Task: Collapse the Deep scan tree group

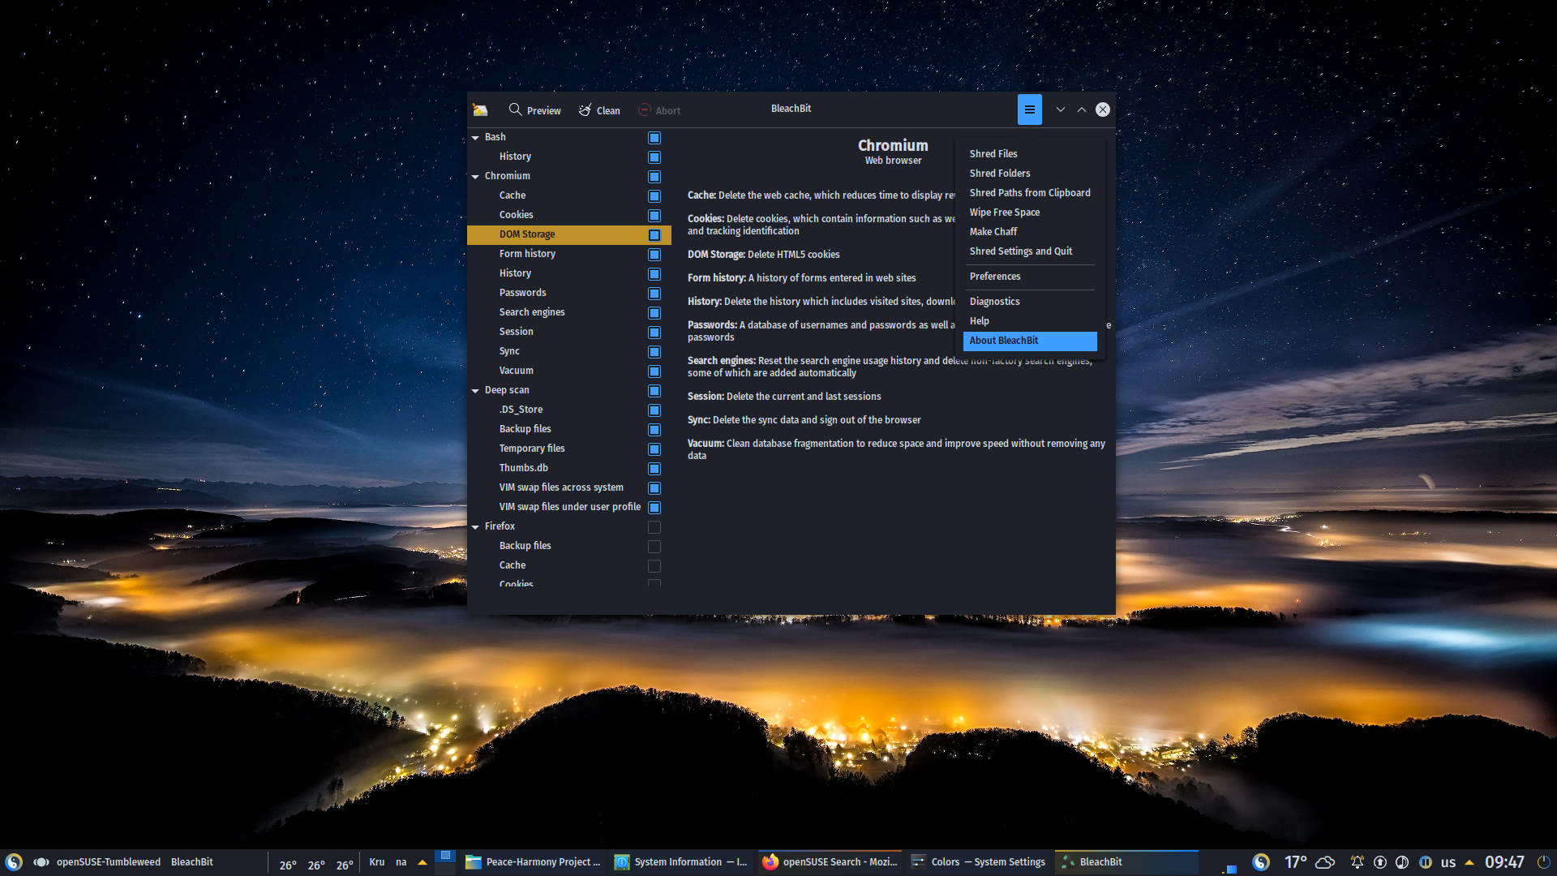Action: [x=475, y=391]
